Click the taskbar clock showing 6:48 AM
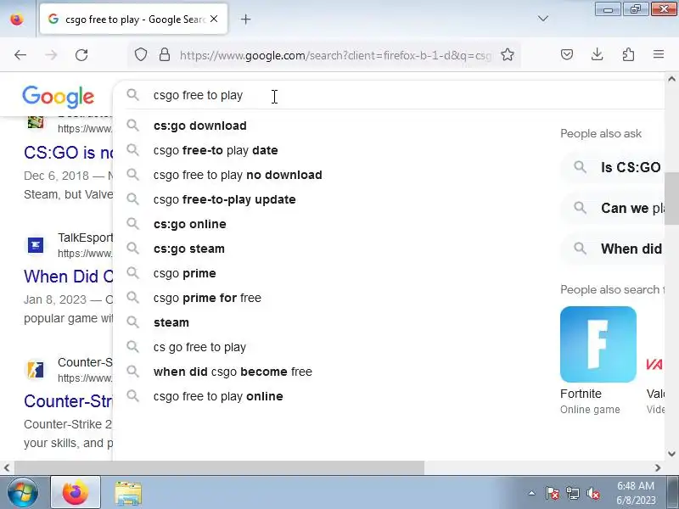 click(x=636, y=493)
